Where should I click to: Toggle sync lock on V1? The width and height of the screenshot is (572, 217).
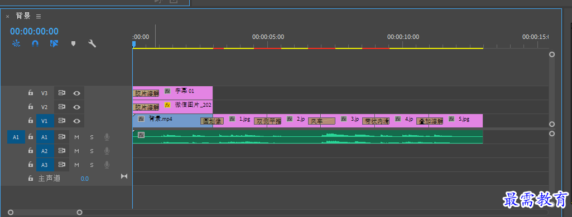tap(61, 121)
